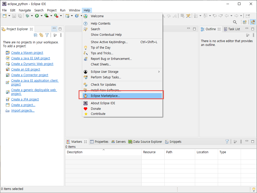The height and width of the screenshot is (193, 257).
Task: Click the lightbulb icon in status bar
Action: [254, 189]
